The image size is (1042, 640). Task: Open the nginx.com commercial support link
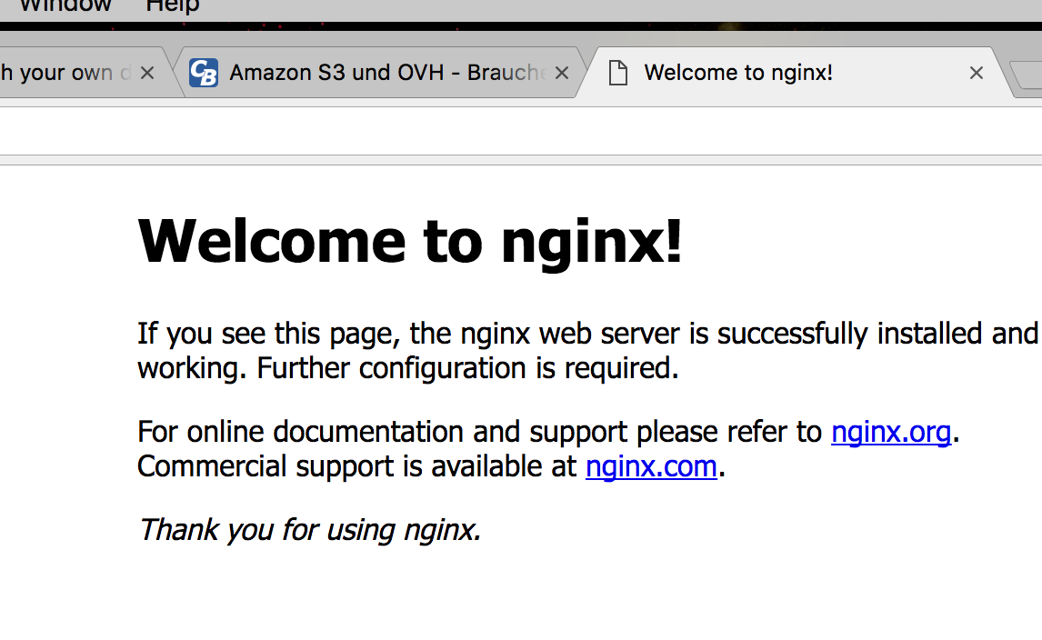[x=651, y=466]
